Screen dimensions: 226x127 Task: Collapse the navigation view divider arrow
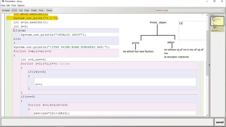[x=209, y=65]
